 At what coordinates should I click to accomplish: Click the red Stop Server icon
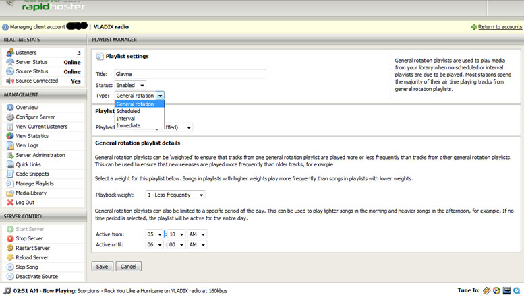pos(9,238)
